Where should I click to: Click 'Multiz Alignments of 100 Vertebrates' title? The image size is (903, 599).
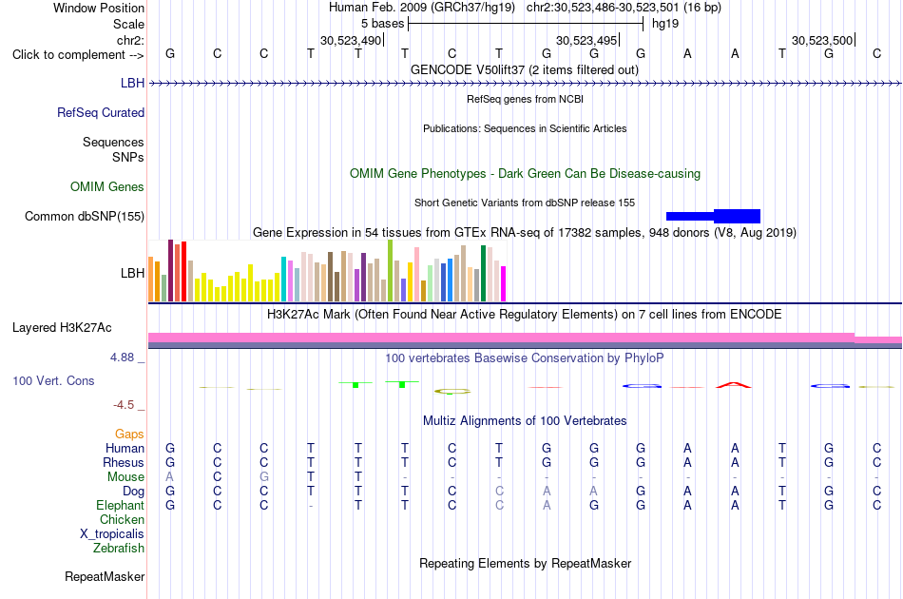point(525,421)
